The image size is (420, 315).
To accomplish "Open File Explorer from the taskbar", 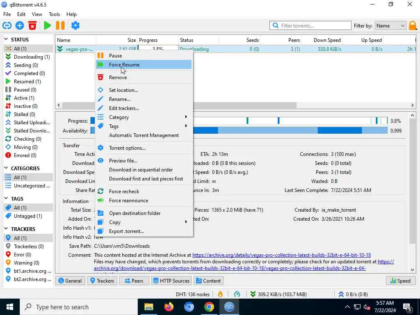I will (148, 307).
